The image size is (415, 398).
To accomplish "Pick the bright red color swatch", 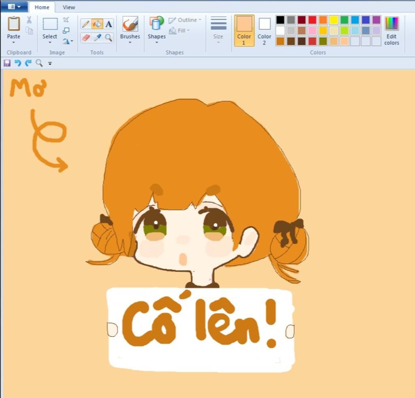I will tap(312, 19).
